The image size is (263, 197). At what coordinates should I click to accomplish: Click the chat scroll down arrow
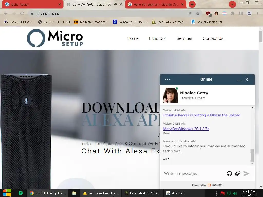(x=252, y=163)
